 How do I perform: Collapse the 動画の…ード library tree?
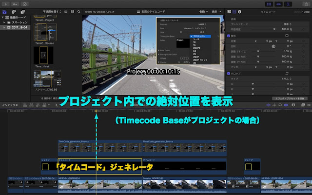coord(2,18)
